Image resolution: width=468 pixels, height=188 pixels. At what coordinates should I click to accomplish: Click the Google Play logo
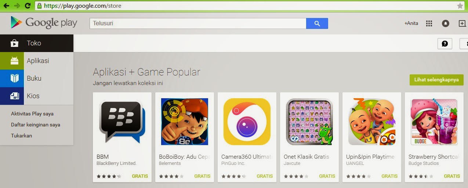(44, 23)
